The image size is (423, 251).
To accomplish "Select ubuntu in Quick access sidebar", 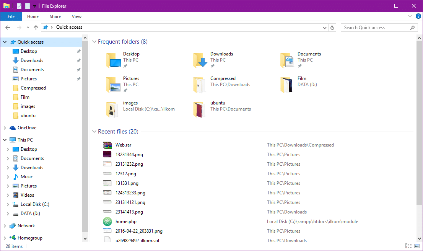I will (28, 116).
